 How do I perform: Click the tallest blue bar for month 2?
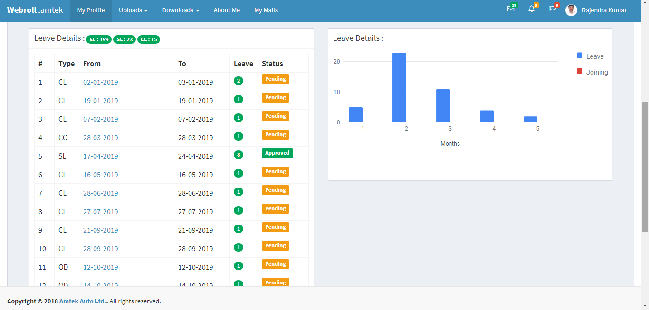[x=399, y=87]
